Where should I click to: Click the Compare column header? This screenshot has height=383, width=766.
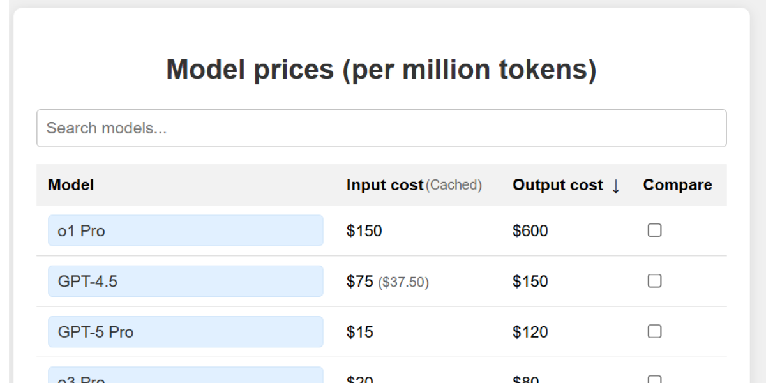tap(677, 185)
